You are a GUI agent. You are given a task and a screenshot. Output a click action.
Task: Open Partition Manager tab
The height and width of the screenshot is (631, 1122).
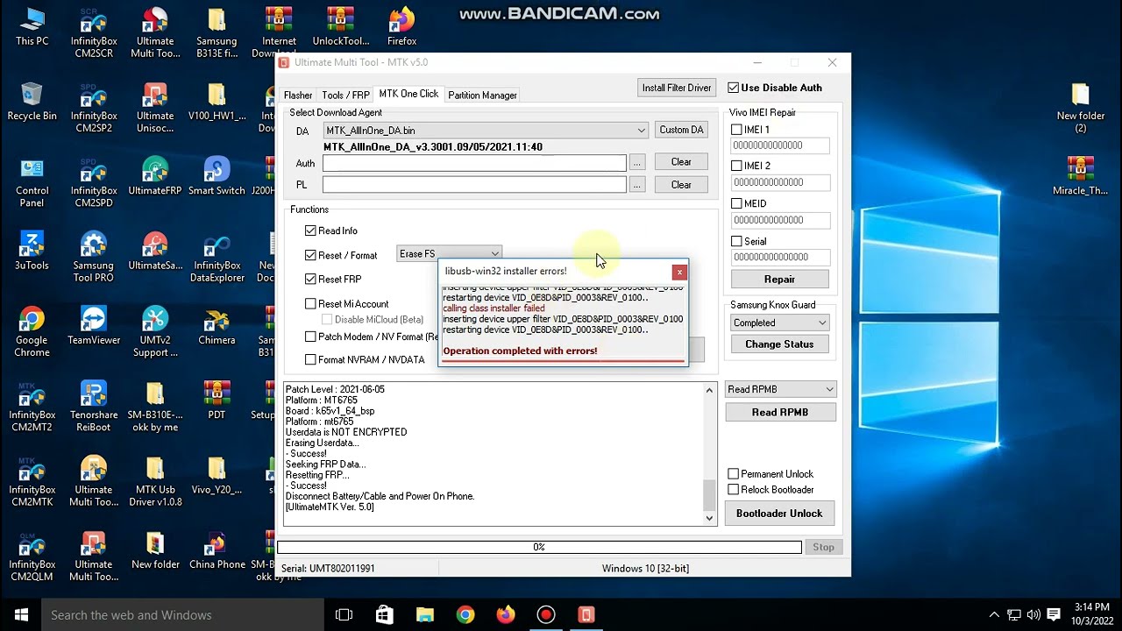[x=482, y=96]
